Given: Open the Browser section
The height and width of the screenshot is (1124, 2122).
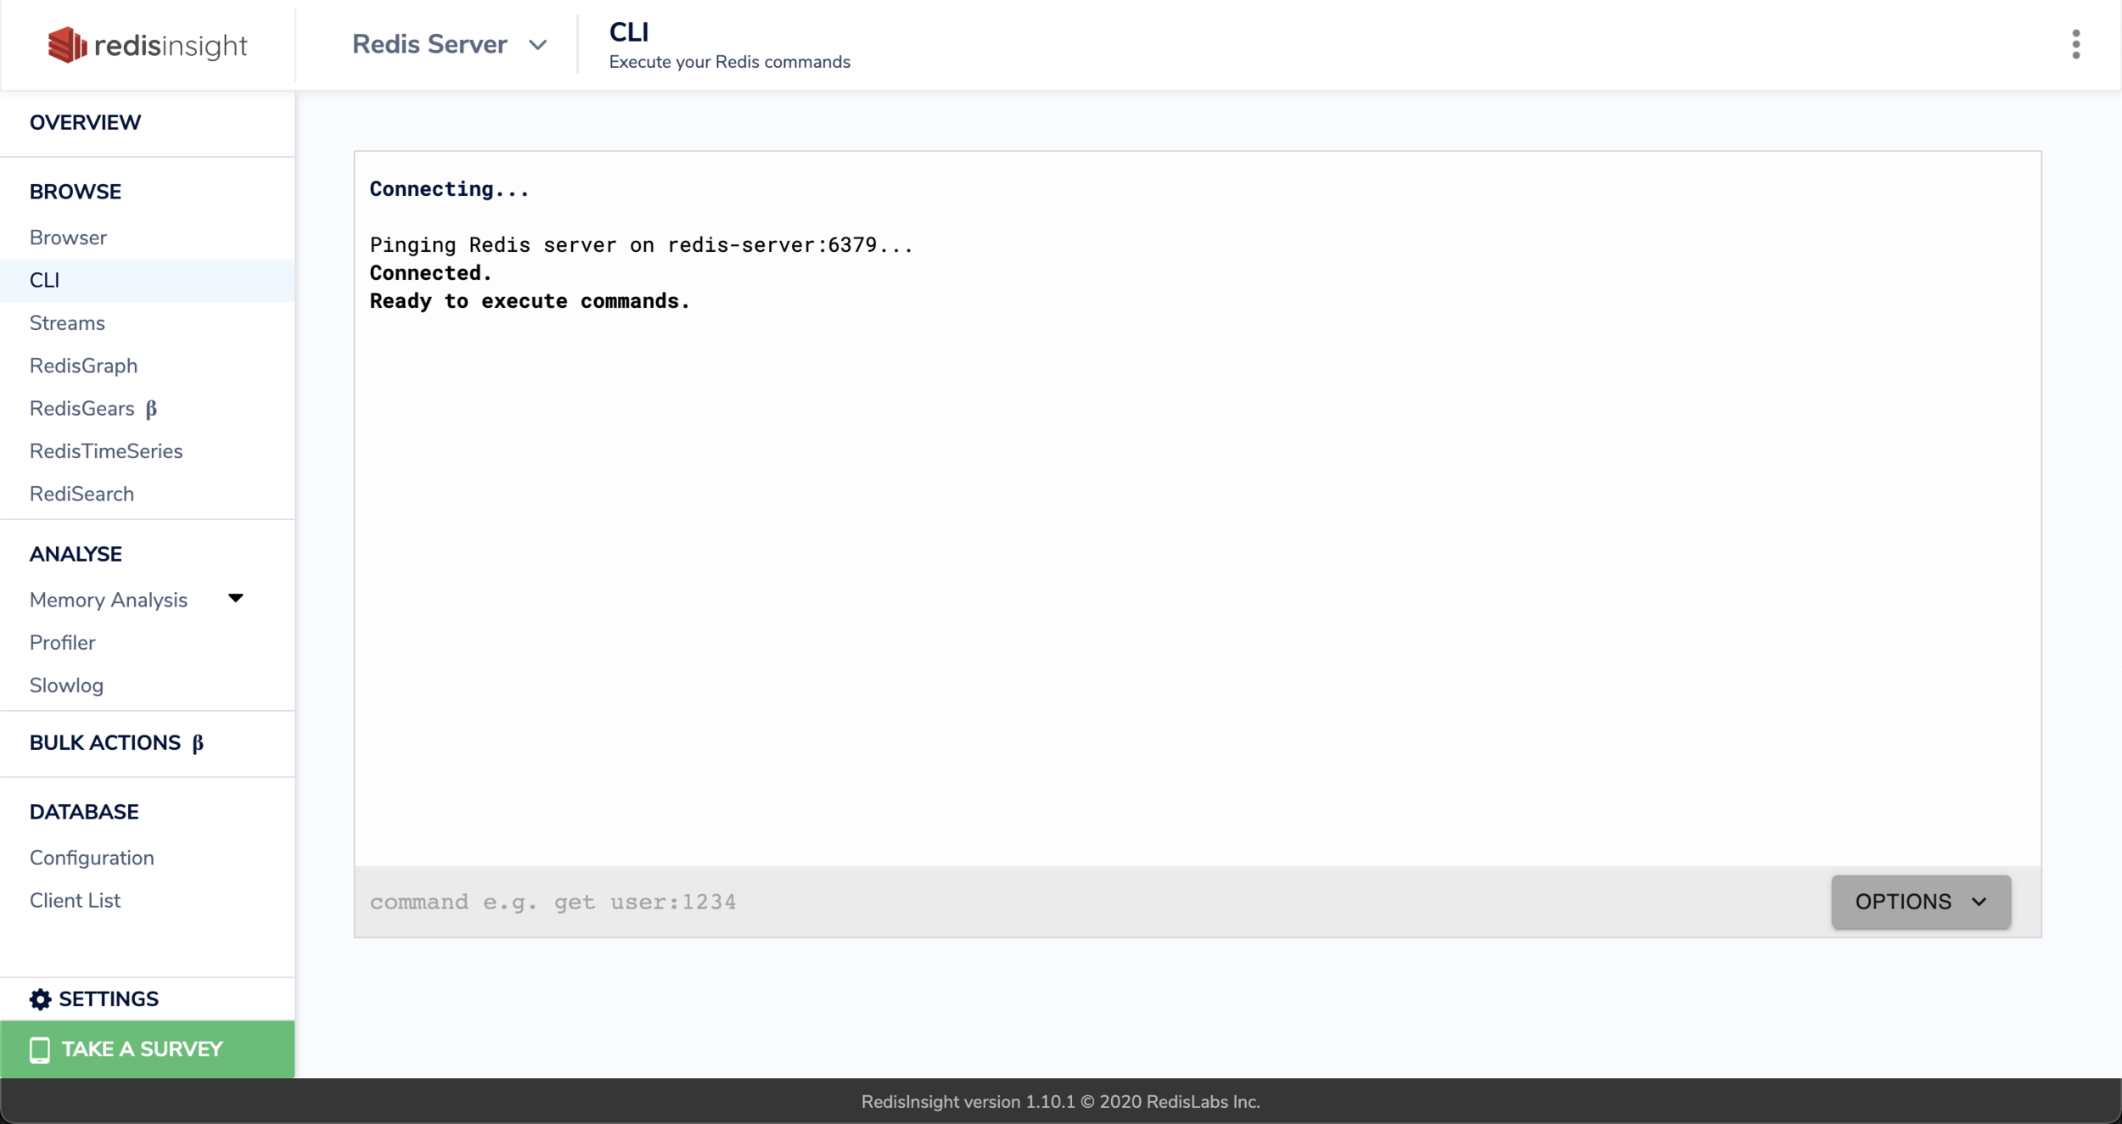Looking at the screenshot, I should (x=68, y=238).
